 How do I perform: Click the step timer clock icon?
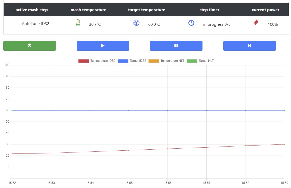tap(191, 23)
